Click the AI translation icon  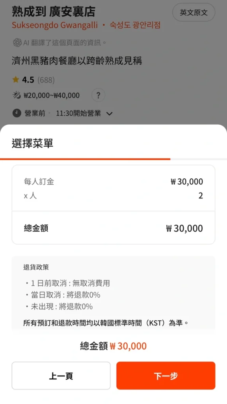click(x=15, y=41)
